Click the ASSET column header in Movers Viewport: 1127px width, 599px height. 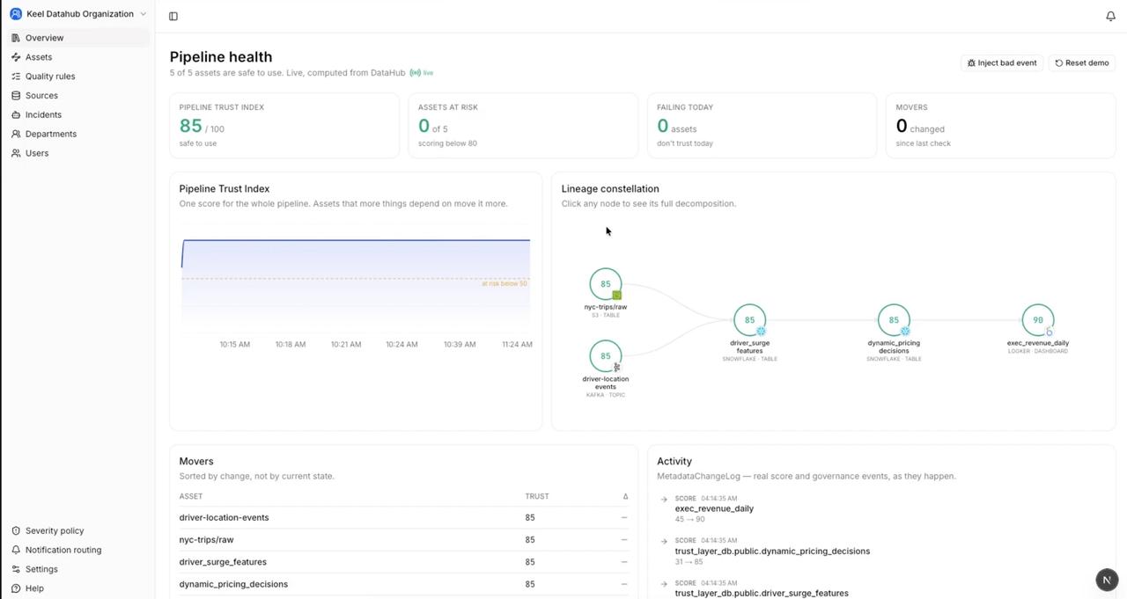[191, 496]
